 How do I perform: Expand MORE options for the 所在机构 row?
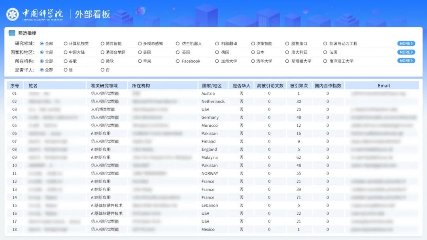(406, 61)
